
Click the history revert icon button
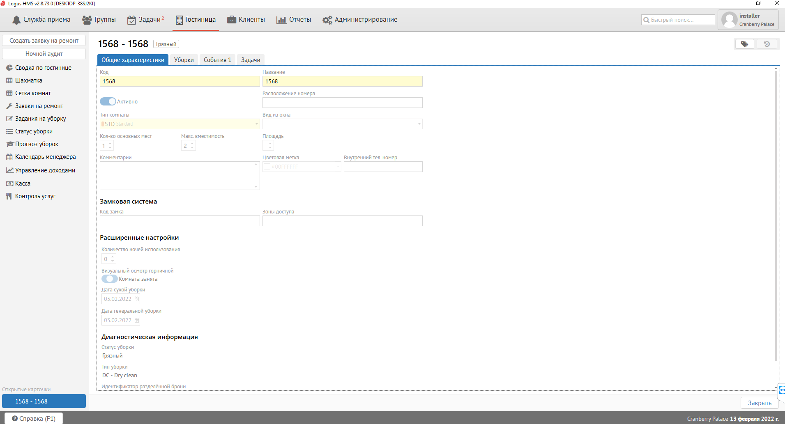tap(767, 44)
